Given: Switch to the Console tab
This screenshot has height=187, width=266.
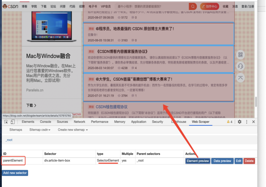Looking at the screenshot, I should (x=45, y=122).
